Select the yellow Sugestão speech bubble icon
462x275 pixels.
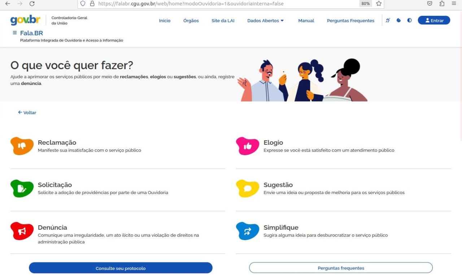248,188
